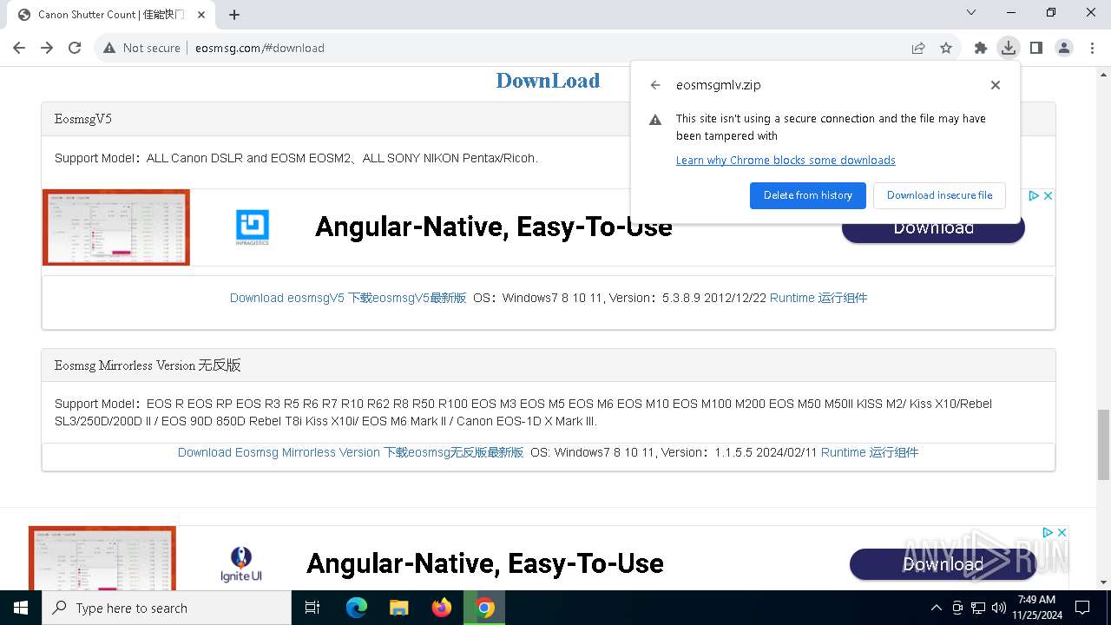Image resolution: width=1111 pixels, height=625 pixels.
Task: Click the bottom ad screenshot thumbnail
Action: click(102, 558)
